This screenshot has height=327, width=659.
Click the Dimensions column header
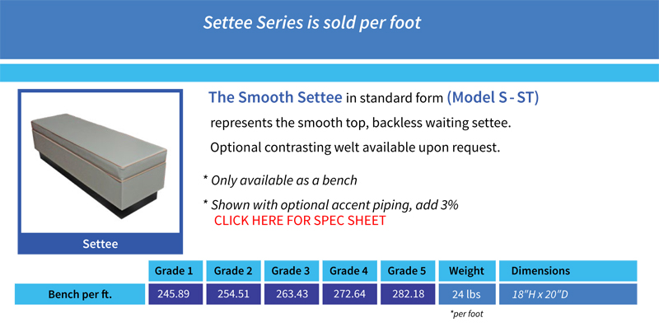click(568, 271)
